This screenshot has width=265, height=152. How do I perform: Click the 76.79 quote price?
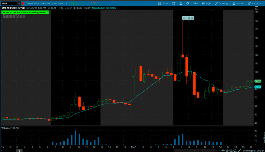tap(74, 3)
